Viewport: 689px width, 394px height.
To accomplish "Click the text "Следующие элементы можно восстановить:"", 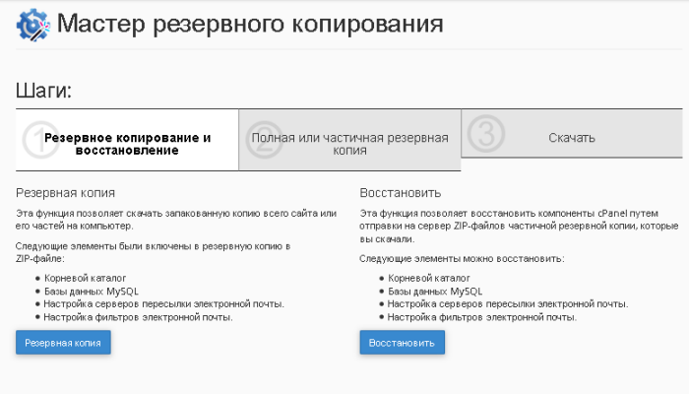I will point(462,258).
